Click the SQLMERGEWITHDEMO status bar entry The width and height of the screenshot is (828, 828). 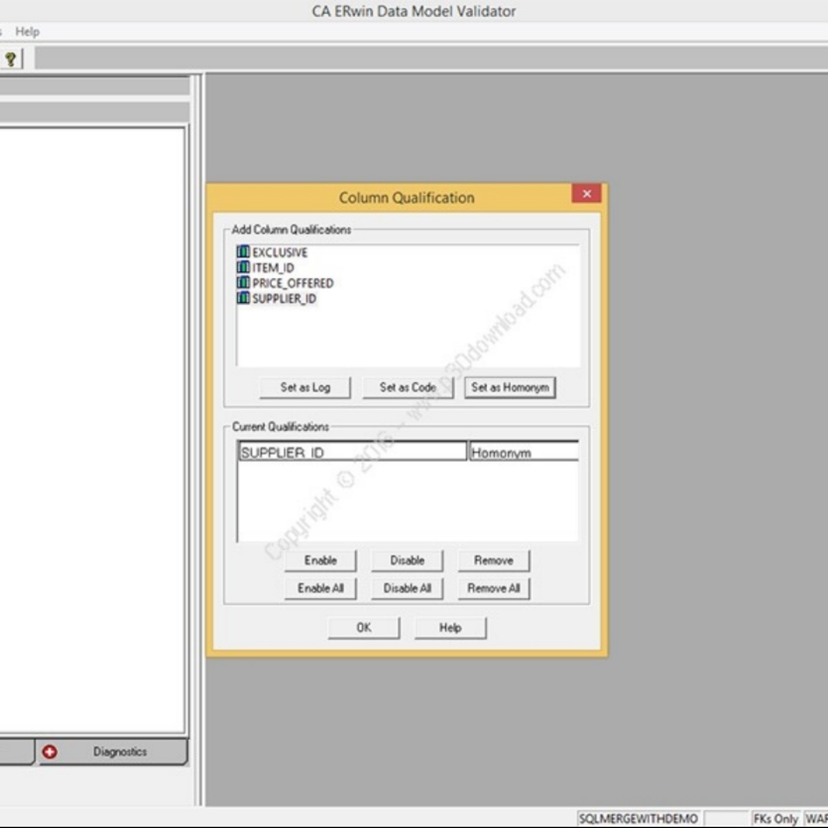click(638, 819)
